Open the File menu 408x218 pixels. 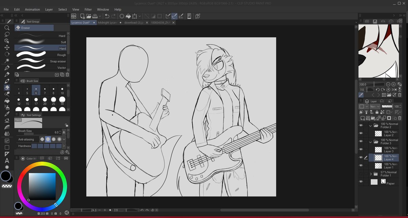coord(6,10)
